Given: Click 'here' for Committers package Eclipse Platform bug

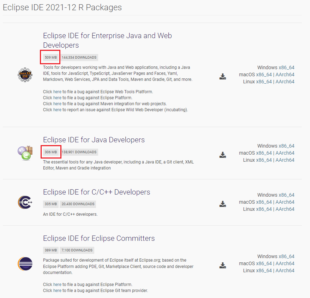Looking at the screenshot, I should 57,284.
